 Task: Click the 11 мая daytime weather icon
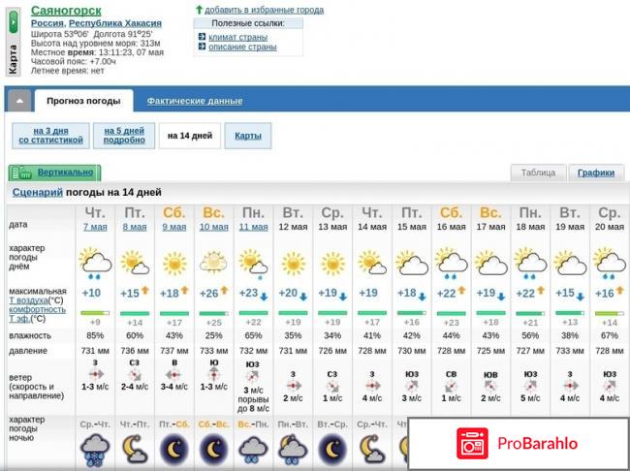(x=254, y=264)
